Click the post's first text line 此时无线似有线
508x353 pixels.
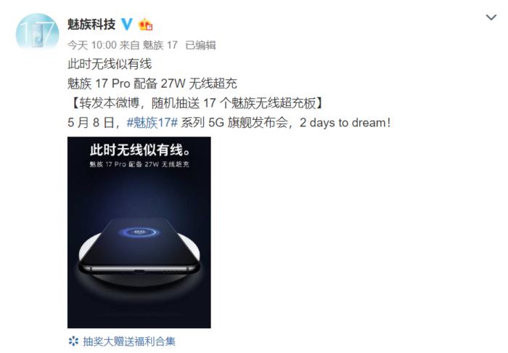(110, 64)
